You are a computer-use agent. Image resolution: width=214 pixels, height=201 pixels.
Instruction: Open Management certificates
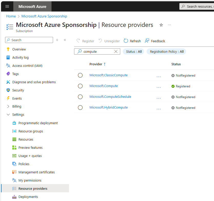click(36, 172)
